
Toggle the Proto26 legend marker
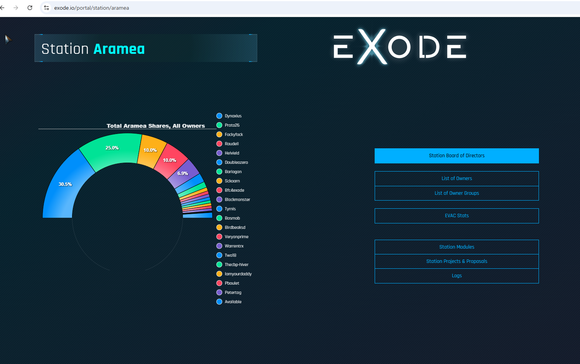tap(219, 125)
